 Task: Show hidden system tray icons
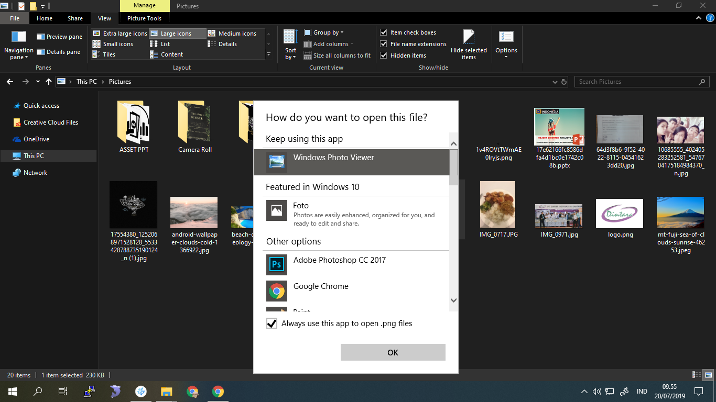pos(584,392)
